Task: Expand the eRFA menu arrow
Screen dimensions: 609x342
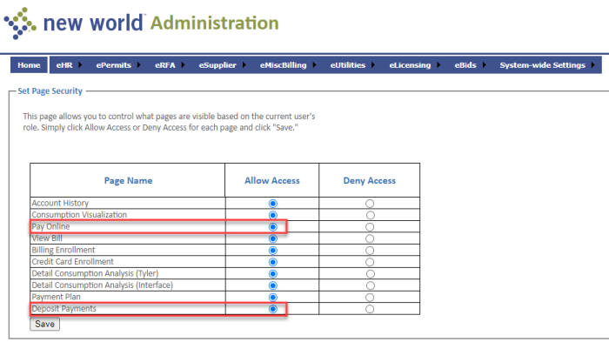Action: [183, 65]
